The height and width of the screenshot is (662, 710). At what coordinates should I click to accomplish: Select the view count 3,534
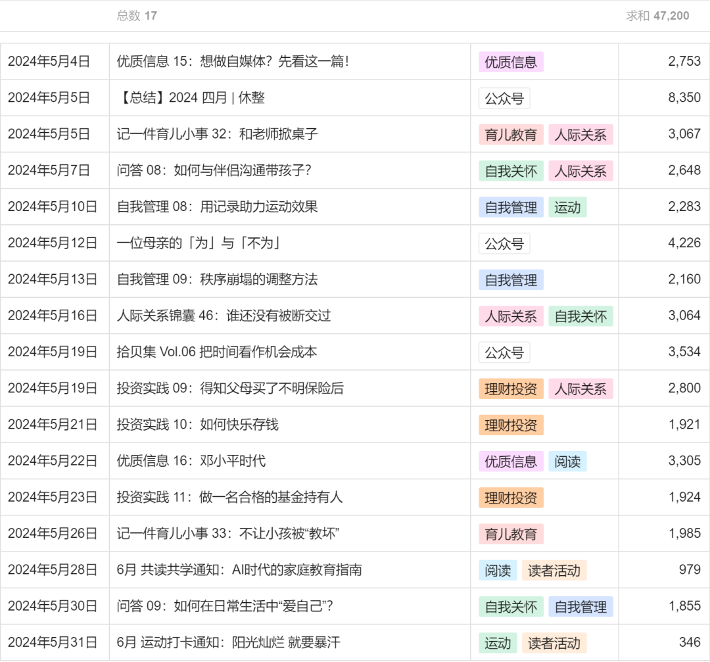tap(684, 352)
